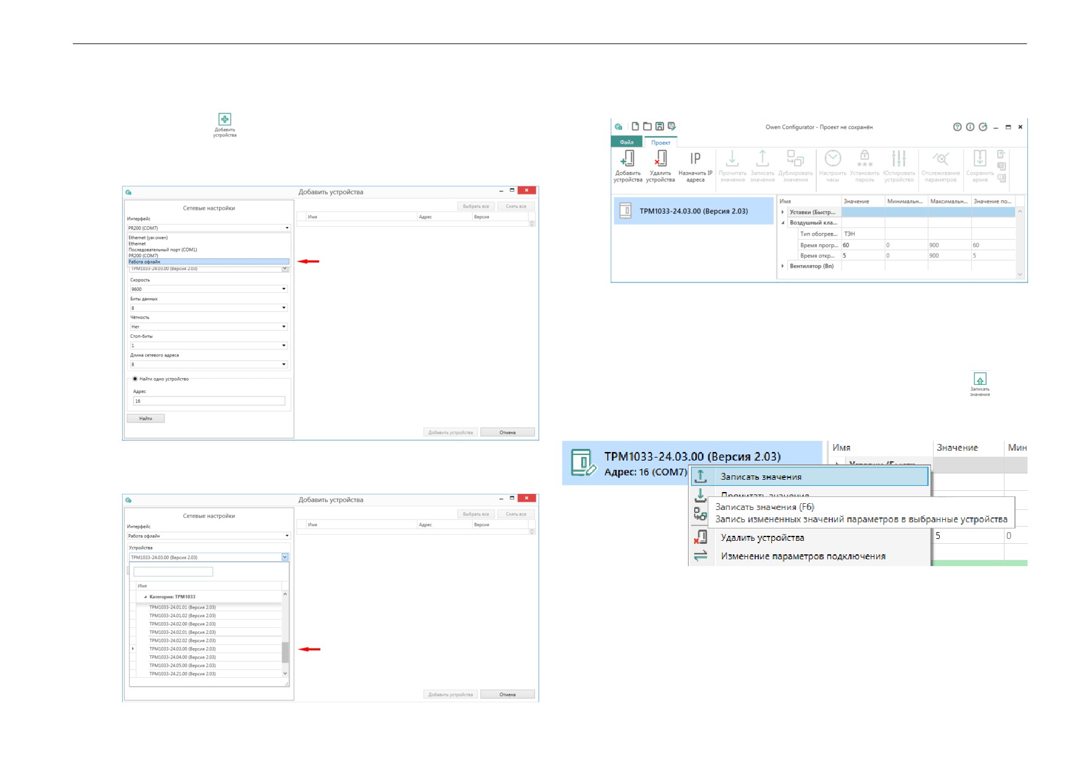This screenshot has width=1081, height=764.
Task: Click Снять все in the dialog listing ТРМ1033 devices
Action: (x=516, y=514)
